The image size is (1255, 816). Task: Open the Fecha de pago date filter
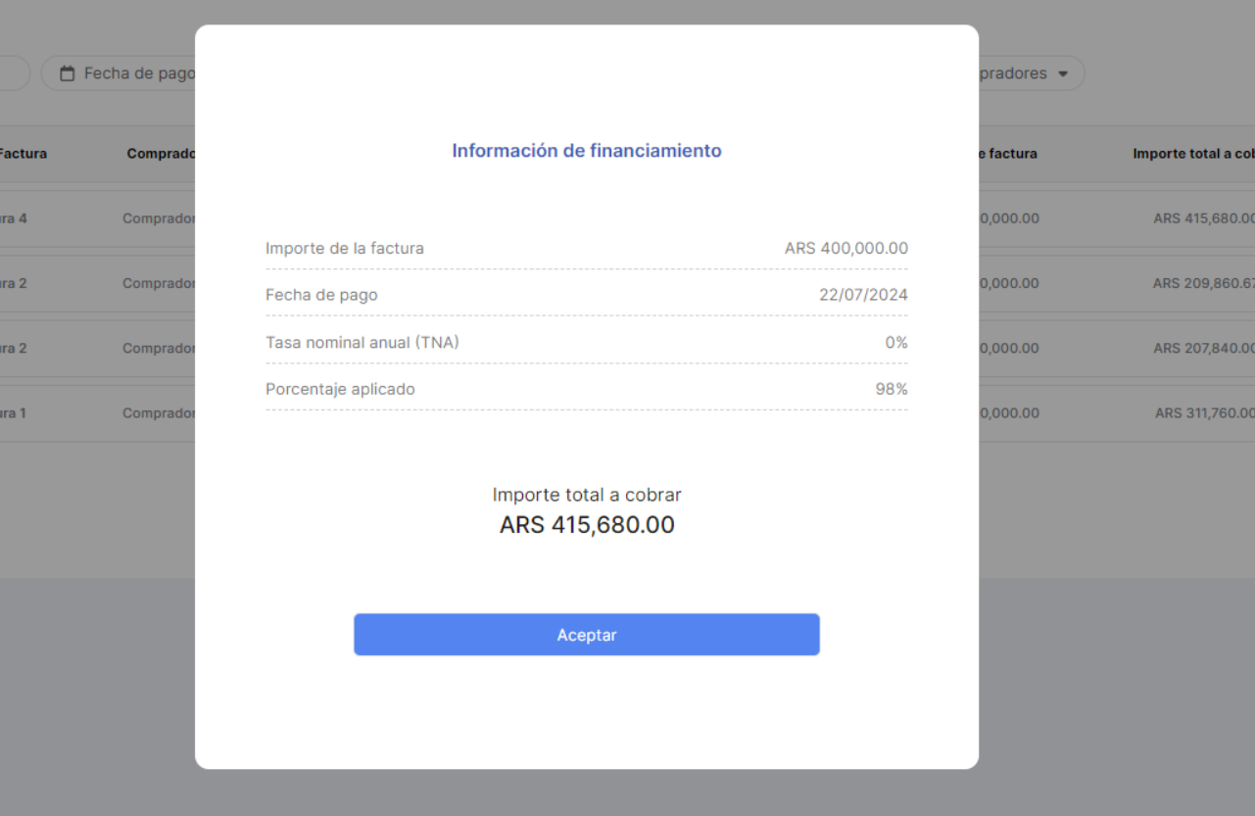137,73
